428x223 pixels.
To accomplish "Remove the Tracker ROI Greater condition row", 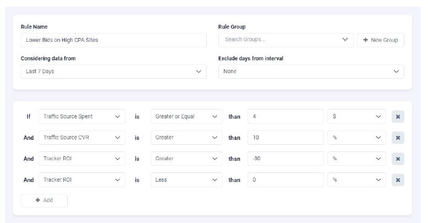I will coord(398,159).
